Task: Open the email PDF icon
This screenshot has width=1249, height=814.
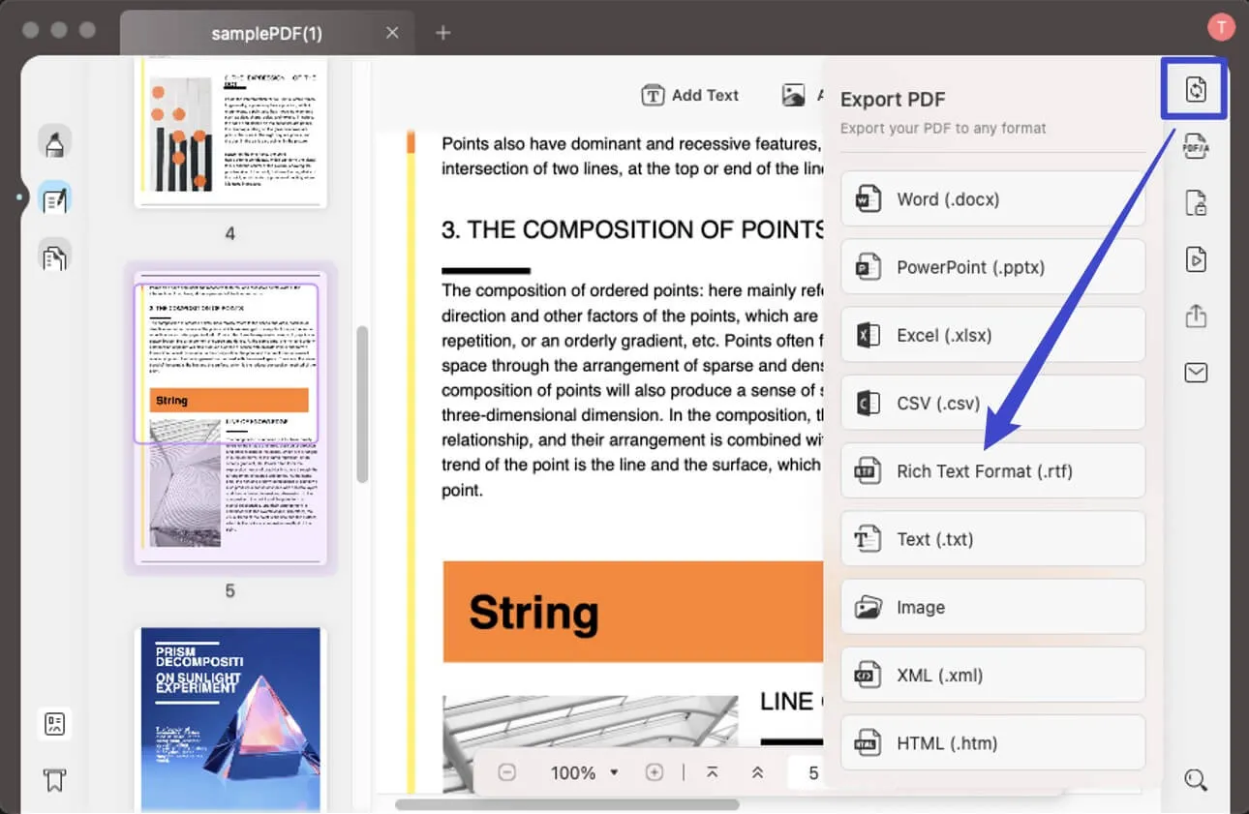Action: click(x=1195, y=372)
